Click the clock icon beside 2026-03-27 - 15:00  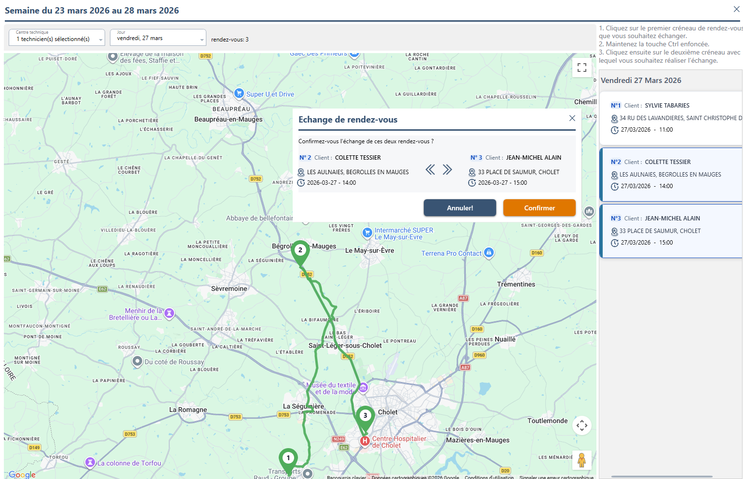[472, 183]
